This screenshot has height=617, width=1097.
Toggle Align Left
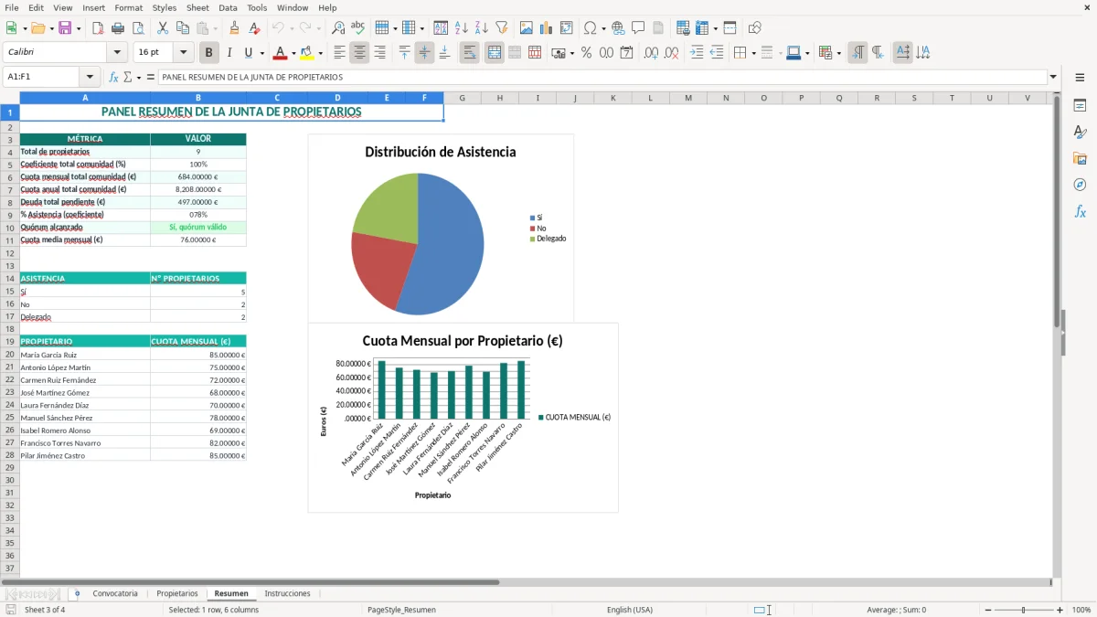(x=339, y=53)
